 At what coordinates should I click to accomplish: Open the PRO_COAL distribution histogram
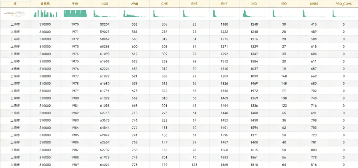344,14
